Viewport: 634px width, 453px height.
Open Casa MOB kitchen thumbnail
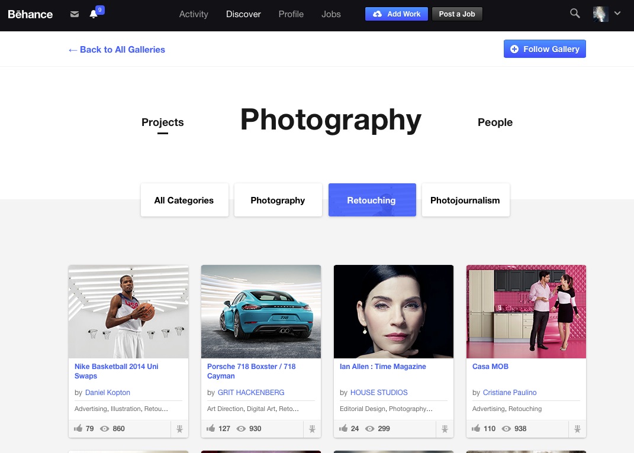pyautogui.click(x=526, y=312)
